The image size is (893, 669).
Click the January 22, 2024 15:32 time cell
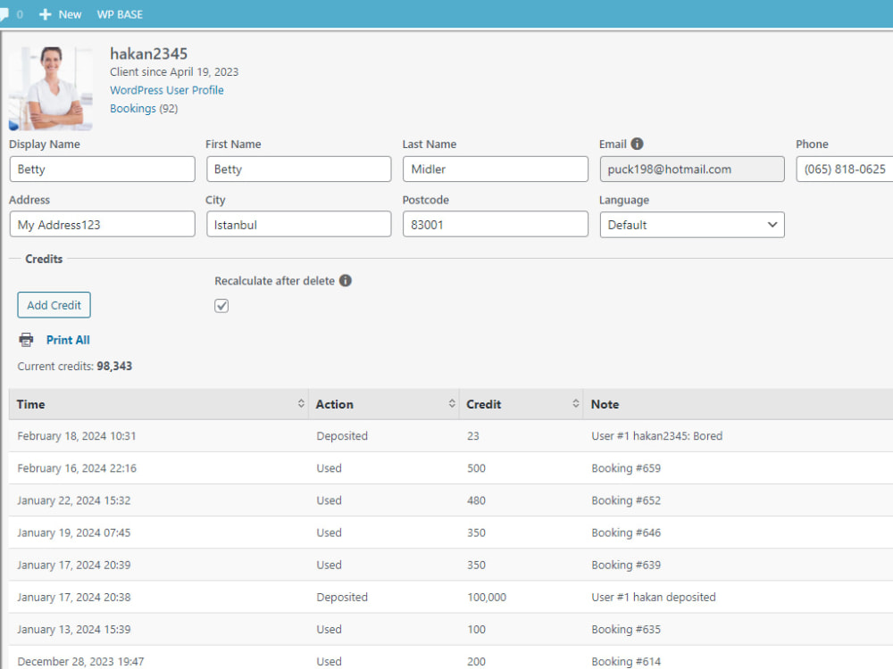coord(74,500)
